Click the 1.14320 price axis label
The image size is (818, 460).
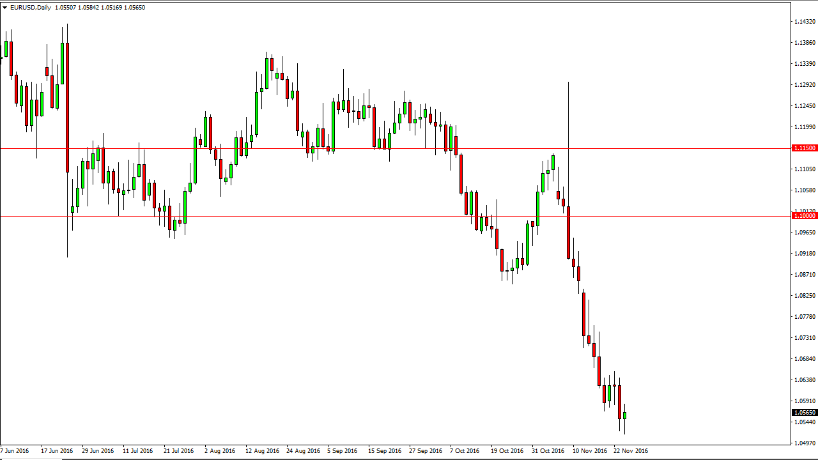[x=805, y=22]
